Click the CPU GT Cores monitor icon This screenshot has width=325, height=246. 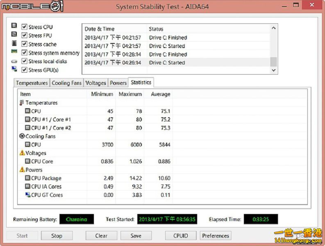(x=27, y=195)
